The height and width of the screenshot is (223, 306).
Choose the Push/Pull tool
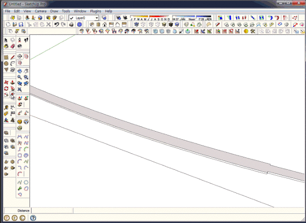tap(12, 82)
